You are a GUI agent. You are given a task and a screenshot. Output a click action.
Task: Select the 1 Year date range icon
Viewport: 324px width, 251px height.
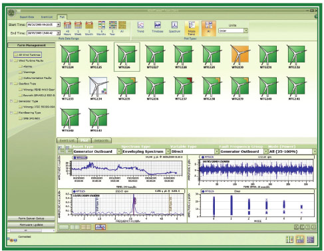click(x=112, y=28)
